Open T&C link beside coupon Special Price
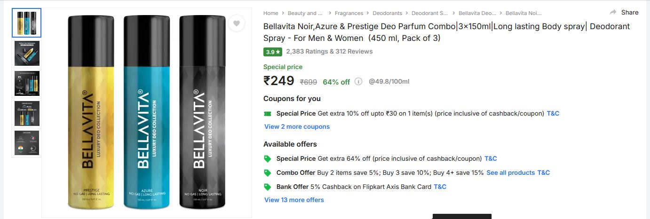The height and width of the screenshot is (219, 650). 553,114
